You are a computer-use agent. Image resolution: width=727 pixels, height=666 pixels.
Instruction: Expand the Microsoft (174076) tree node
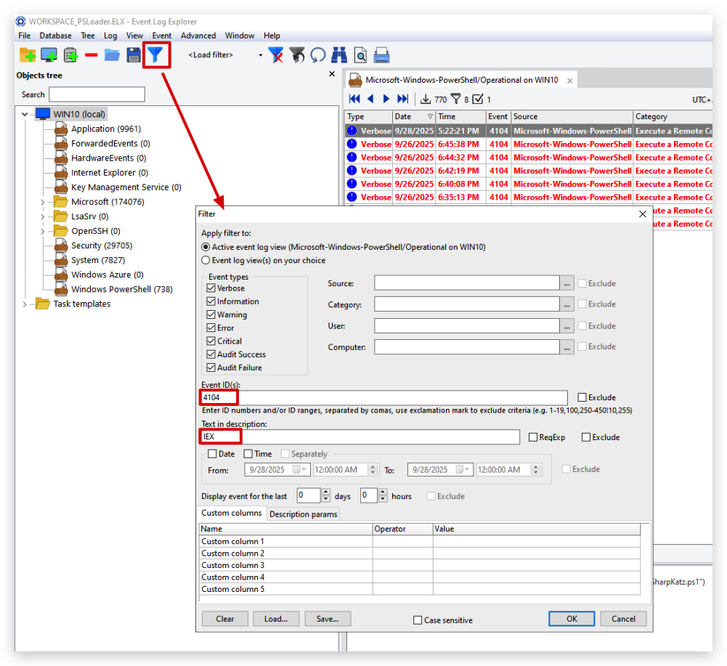pos(43,202)
